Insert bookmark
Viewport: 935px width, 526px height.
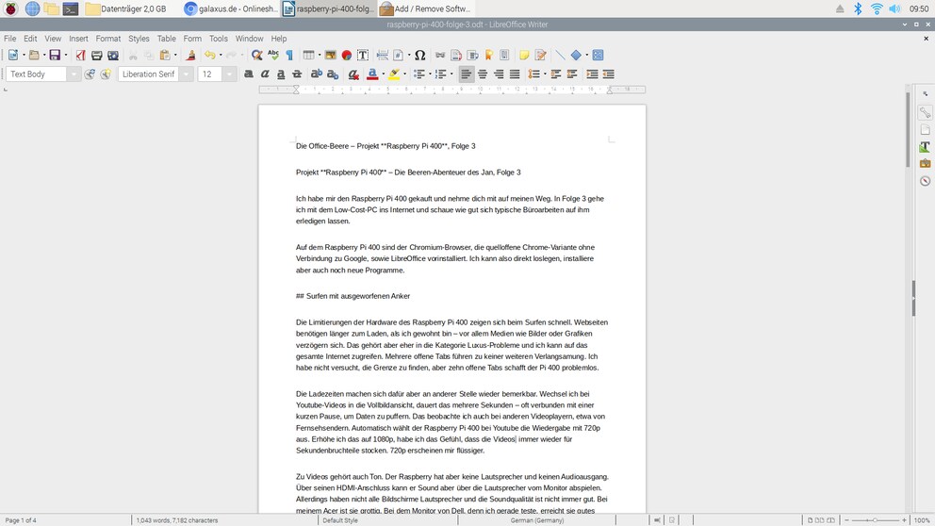coord(489,55)
